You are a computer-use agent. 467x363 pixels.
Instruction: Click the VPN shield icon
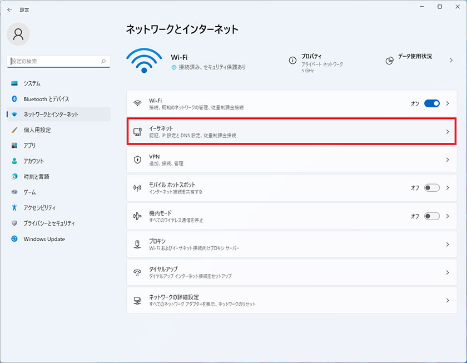point(137,160)
